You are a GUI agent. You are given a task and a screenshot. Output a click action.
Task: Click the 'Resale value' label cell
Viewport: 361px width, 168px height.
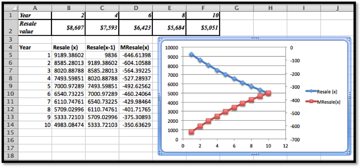pyautogui.click(x=35, y=28)
